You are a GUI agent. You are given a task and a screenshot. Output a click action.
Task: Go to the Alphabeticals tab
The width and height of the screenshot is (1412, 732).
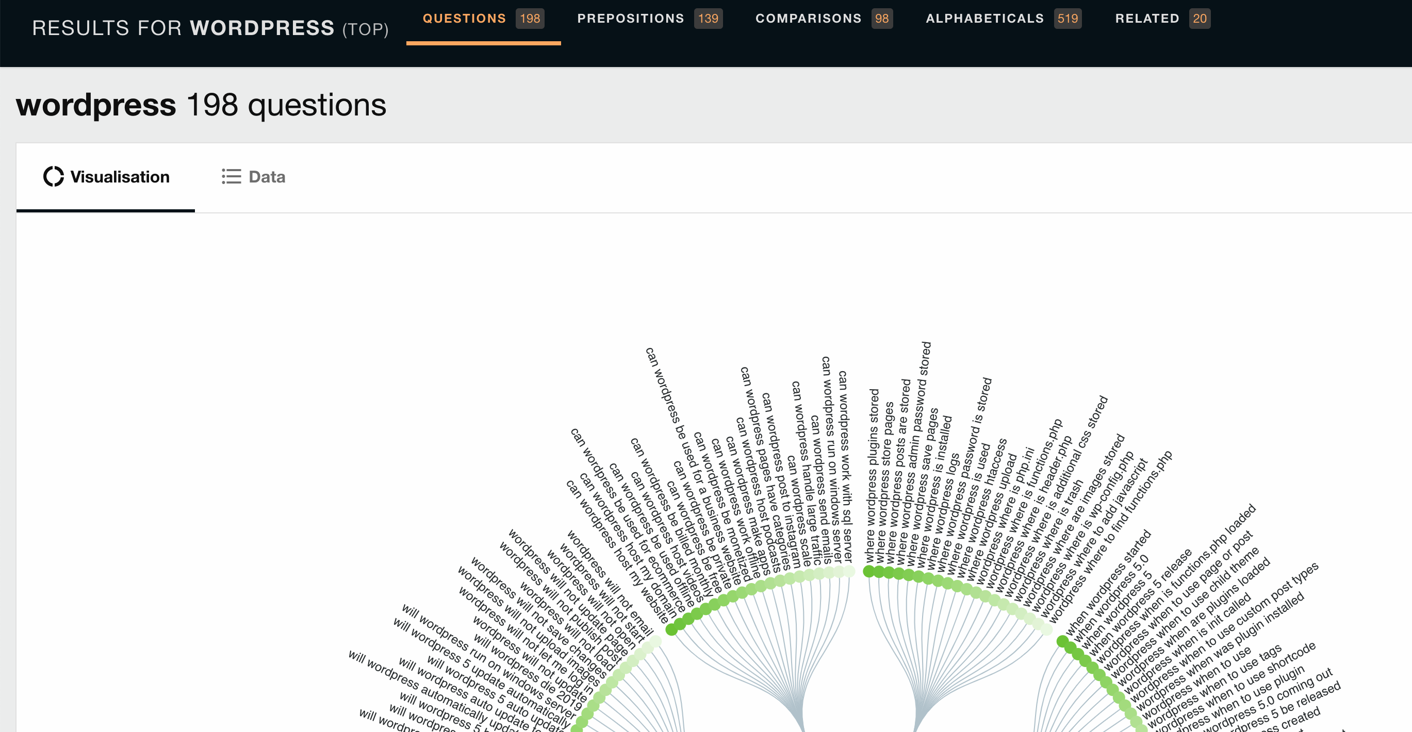(1003, 19)
